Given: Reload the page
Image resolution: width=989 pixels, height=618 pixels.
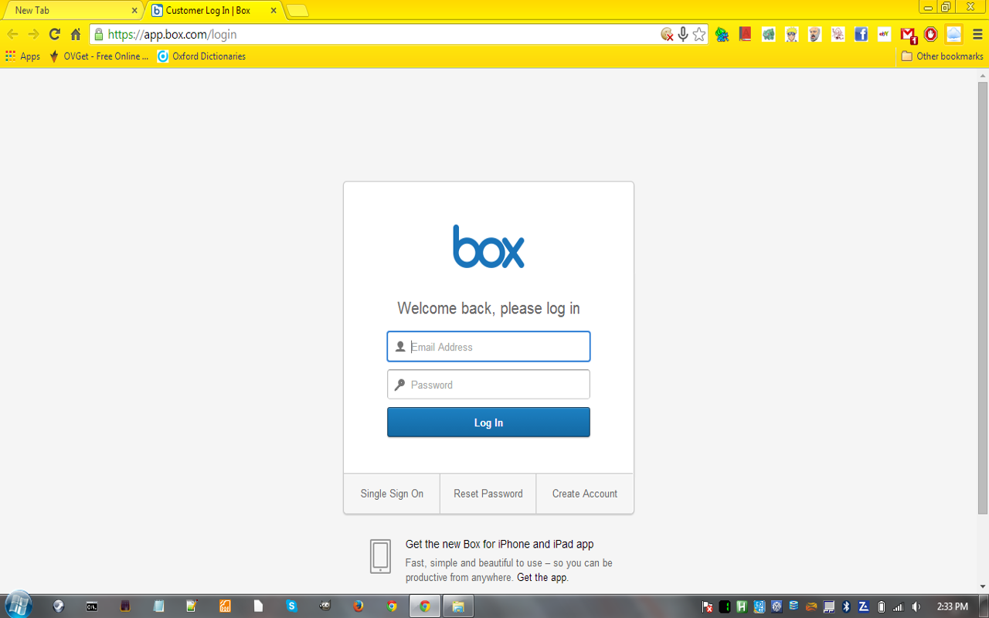Looking at the screenshot, I should tap(54, 34).
